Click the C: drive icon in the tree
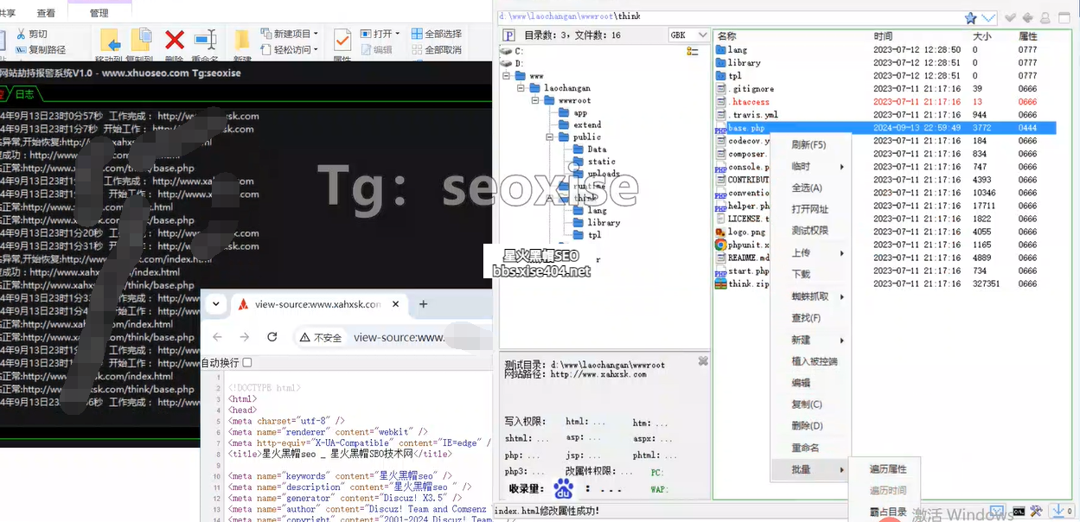 [507, 51]
